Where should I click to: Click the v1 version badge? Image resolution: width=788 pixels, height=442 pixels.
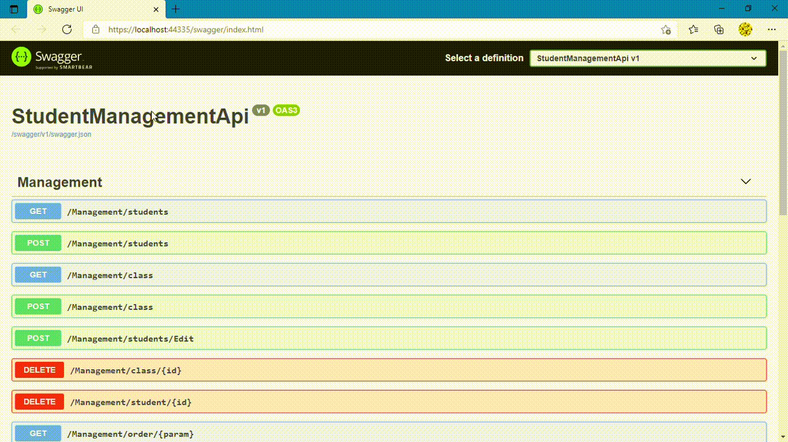click(261, 110)
